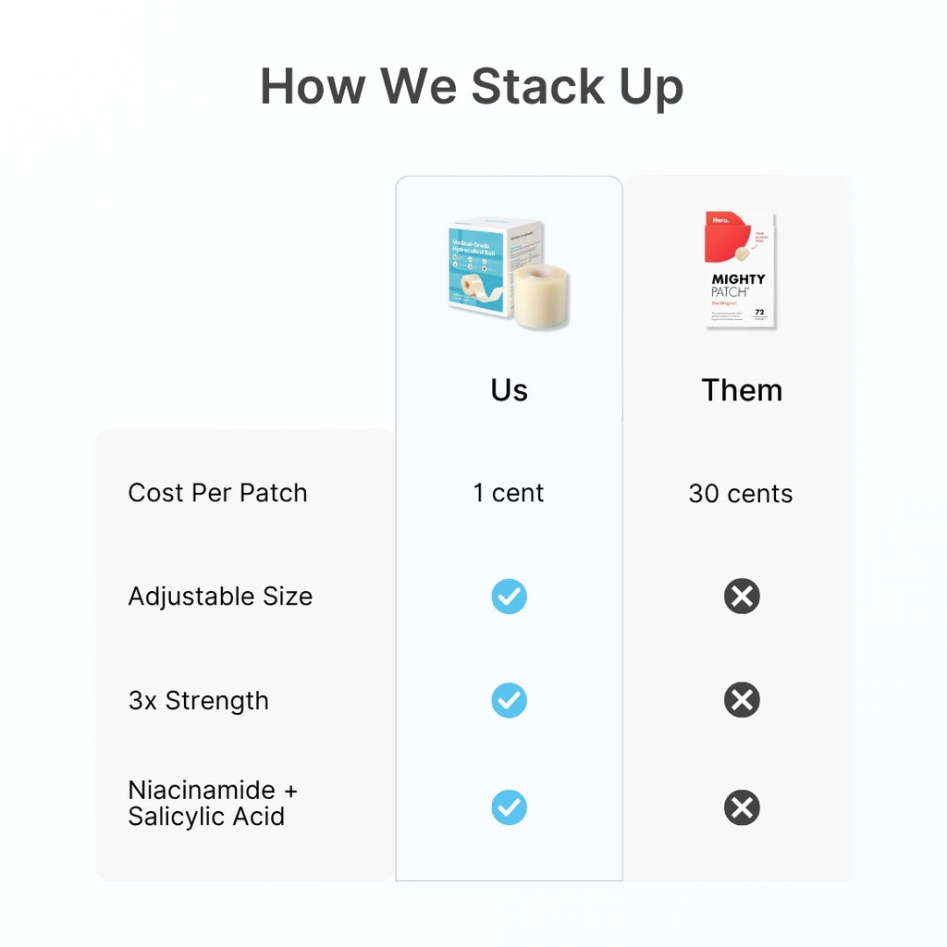Click the "1 cent" price value
This screenshot has height=947, width=947.
(x=509, y=493)
